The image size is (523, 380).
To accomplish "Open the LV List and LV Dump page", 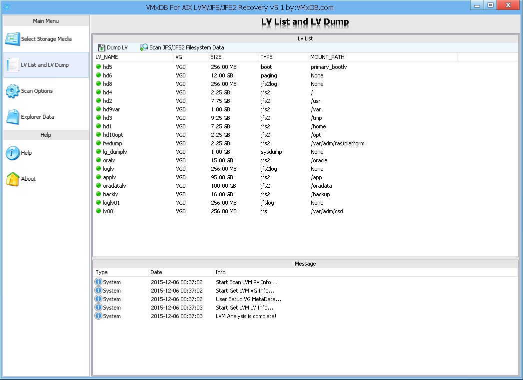I will (x=46, y=65).
